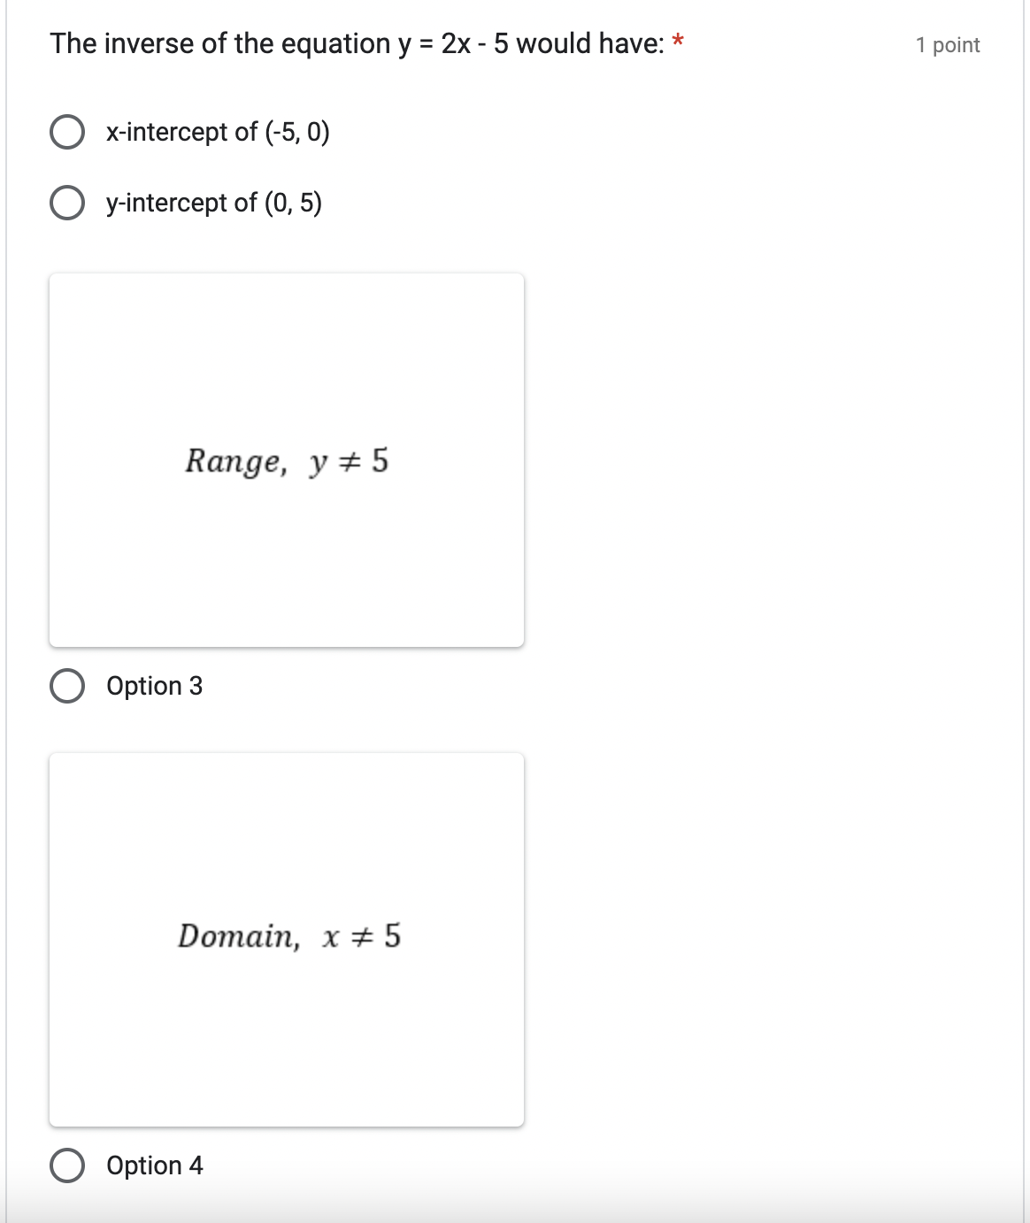Select the radio button for x-intercept of (-5, 0)
This screenshot has height=1223, width=1030.
coord(69,133)
